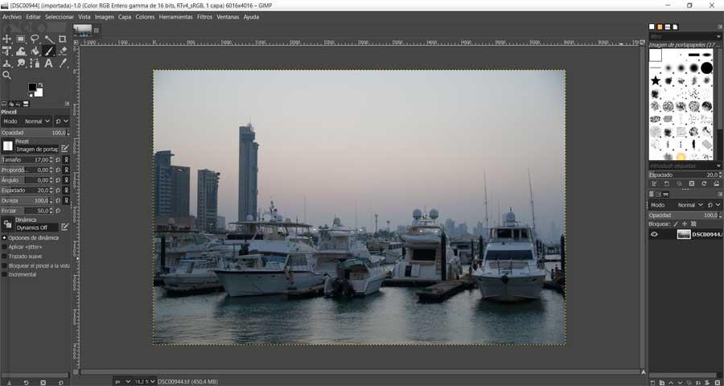Select the Move tool

tap(7, 39)
